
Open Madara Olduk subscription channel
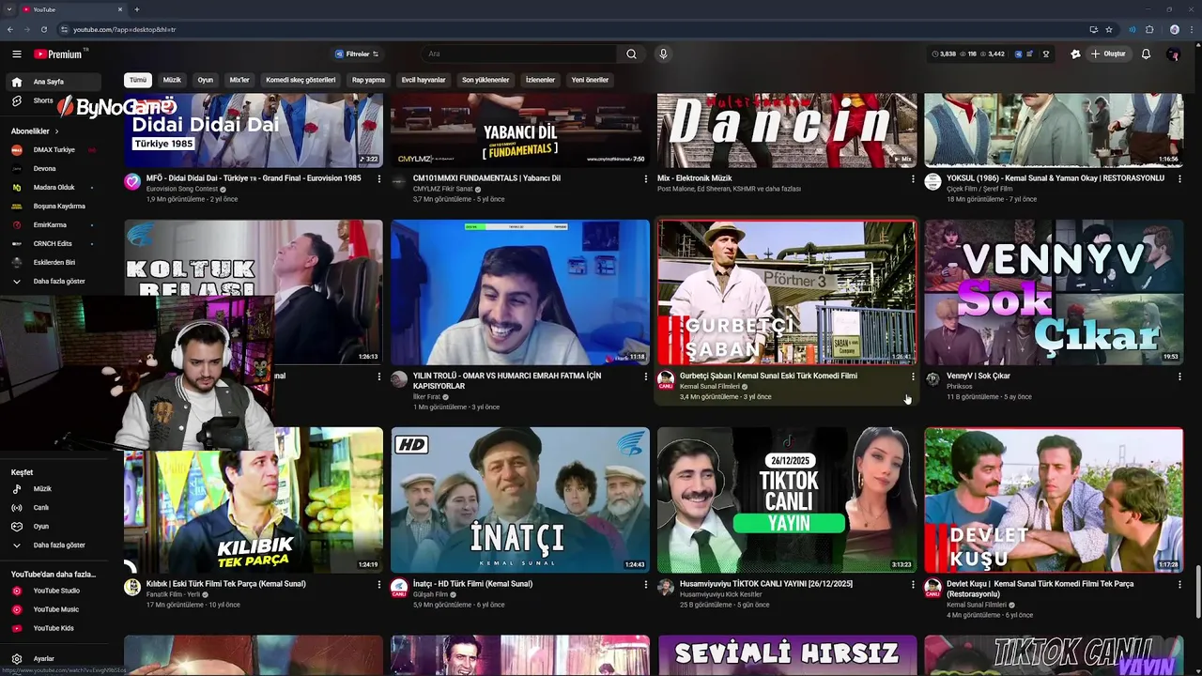pyautogui.click(x=54, y=188)
